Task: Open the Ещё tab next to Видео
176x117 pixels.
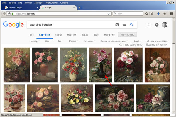Action: 96,35
